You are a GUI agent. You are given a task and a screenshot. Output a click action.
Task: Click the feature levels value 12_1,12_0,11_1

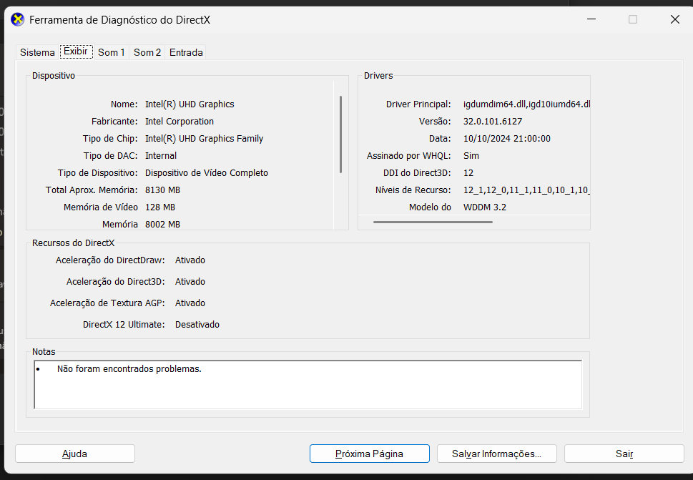527,190
